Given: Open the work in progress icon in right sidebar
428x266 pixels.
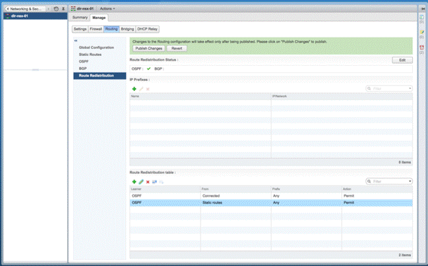Looking at the screenshot, I should coord(422,32).
